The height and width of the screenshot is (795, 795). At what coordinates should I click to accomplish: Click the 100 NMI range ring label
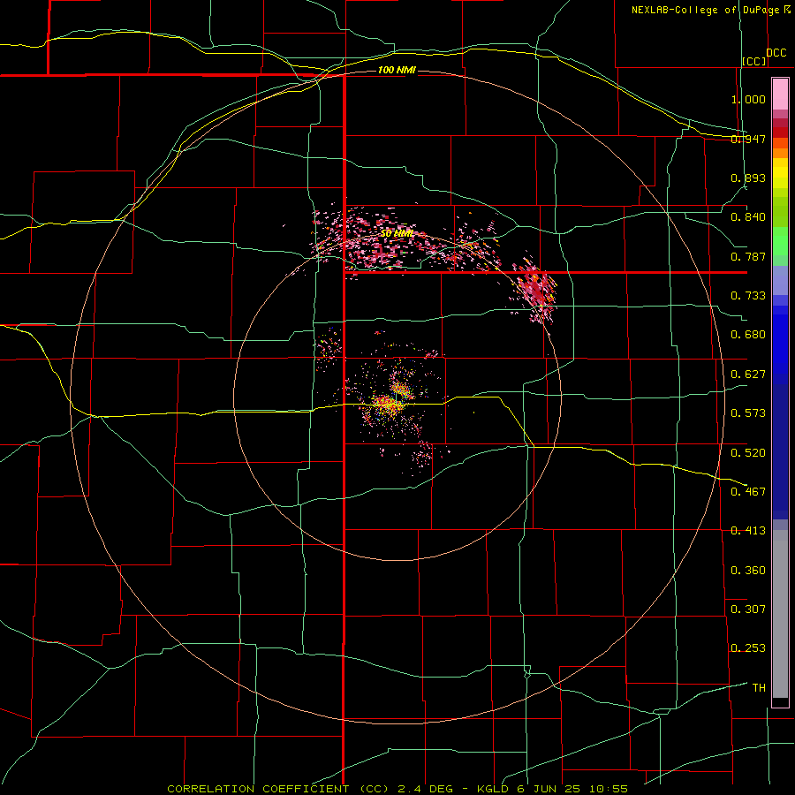point(397,70)
